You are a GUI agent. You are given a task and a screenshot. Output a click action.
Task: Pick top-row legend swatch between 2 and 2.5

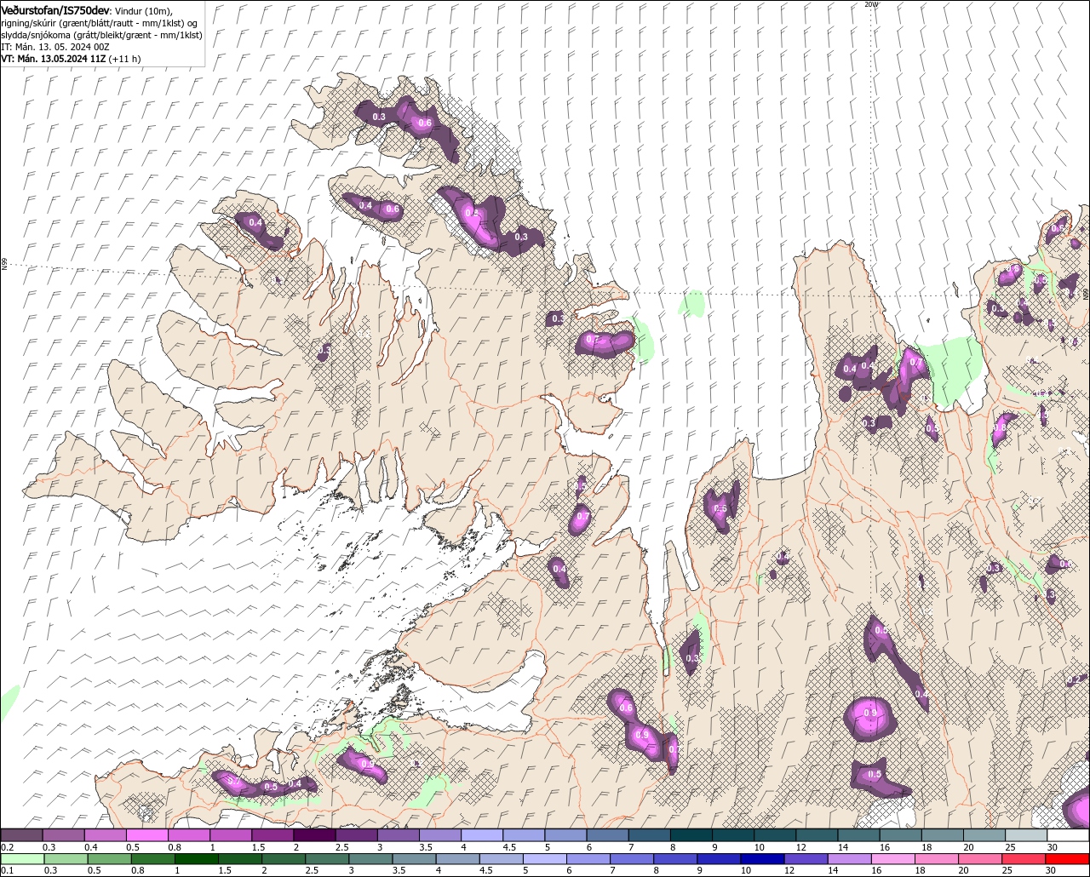point(314,835)
